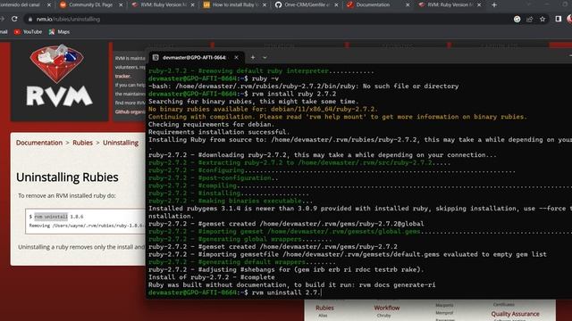Toggle the Chrome side panel icon

[558, 19]
